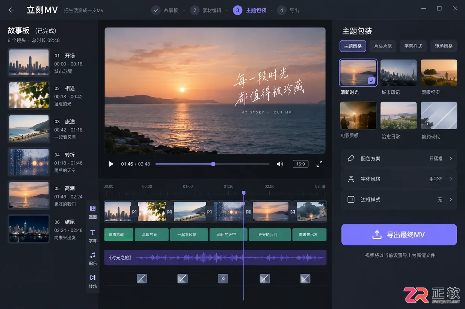Switch to the 片头片尾 tab
This screenshot has height=309, width=465.
pyautogui.click(x=383, y=46)
